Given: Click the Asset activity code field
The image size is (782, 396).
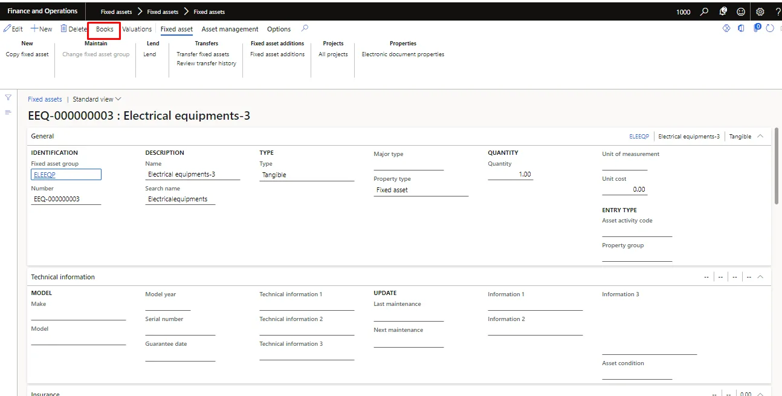Looking at the screenshot, I should click(x=637, y=231).
